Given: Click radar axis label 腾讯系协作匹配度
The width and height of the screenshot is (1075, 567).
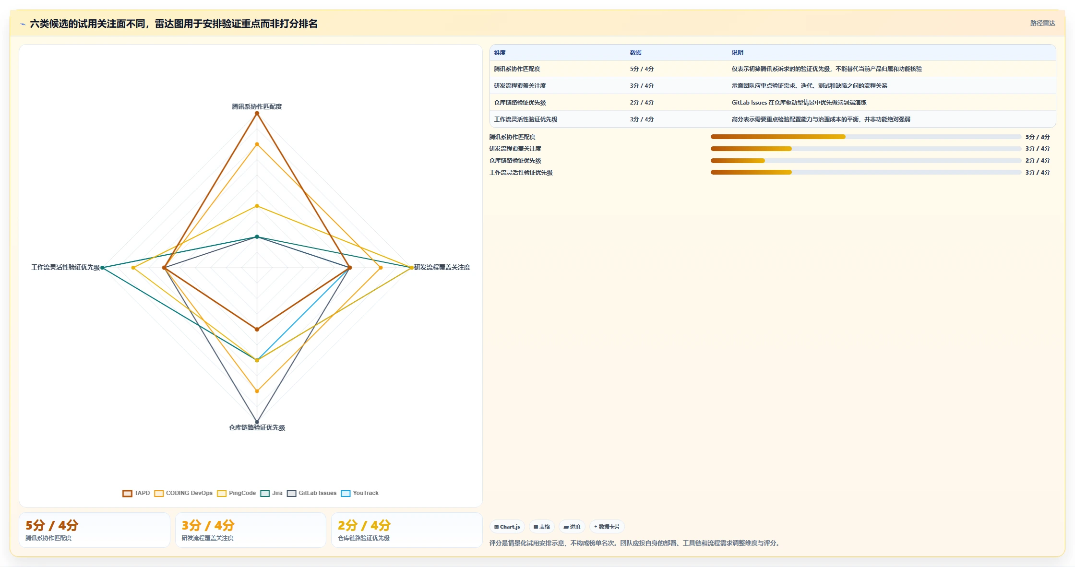Looking at the screenshot, I should (257, 106).
